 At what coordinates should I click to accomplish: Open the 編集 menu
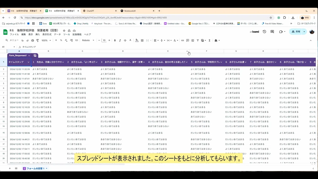(24, 34)
